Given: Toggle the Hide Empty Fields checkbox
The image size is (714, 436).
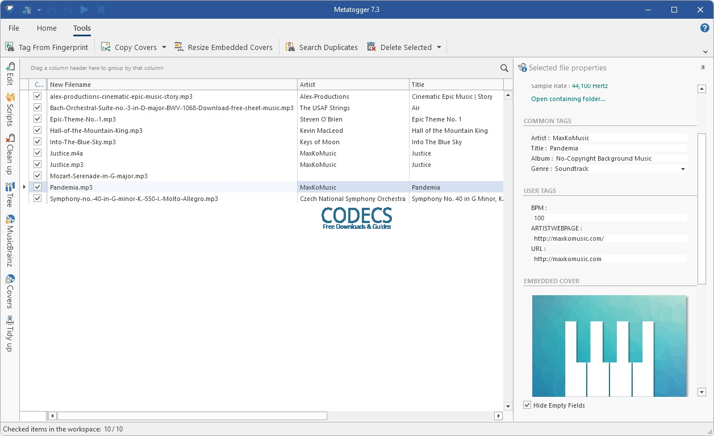Looking at the screenshot, I should coord(527,405).
